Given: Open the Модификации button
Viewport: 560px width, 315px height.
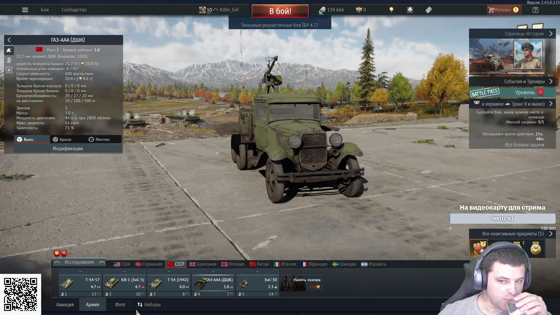Looking at the screenshot, I should pos(68,149).
